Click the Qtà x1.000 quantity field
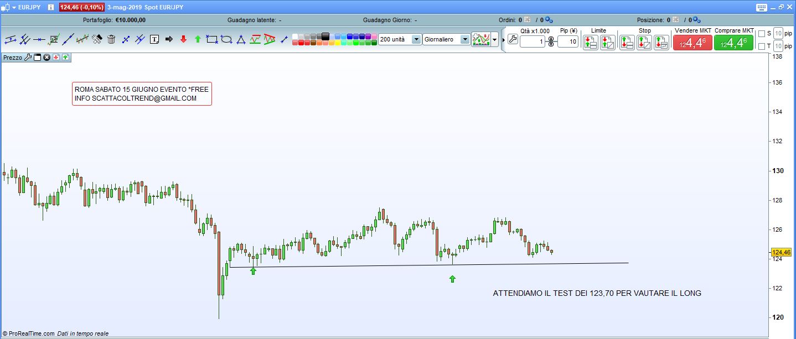This screenshot has width=796, height=339. pyautogui.click(x=533, y=41)
